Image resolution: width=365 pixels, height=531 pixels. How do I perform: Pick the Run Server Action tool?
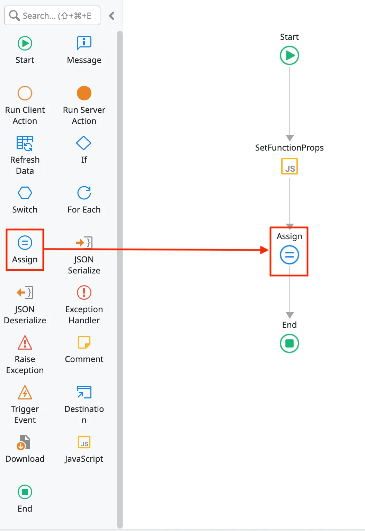(x=84, y=93)
